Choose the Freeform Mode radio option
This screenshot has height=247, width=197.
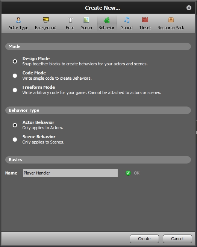tap(15, 90)
